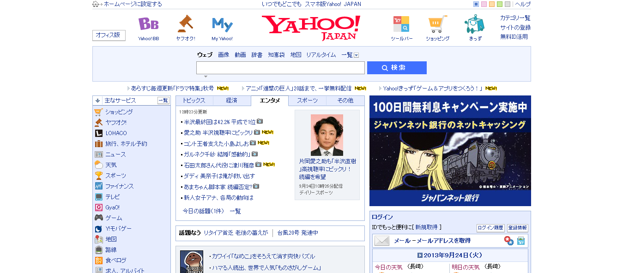Open the 台風20号 発達中 topic link

[298, 233]
